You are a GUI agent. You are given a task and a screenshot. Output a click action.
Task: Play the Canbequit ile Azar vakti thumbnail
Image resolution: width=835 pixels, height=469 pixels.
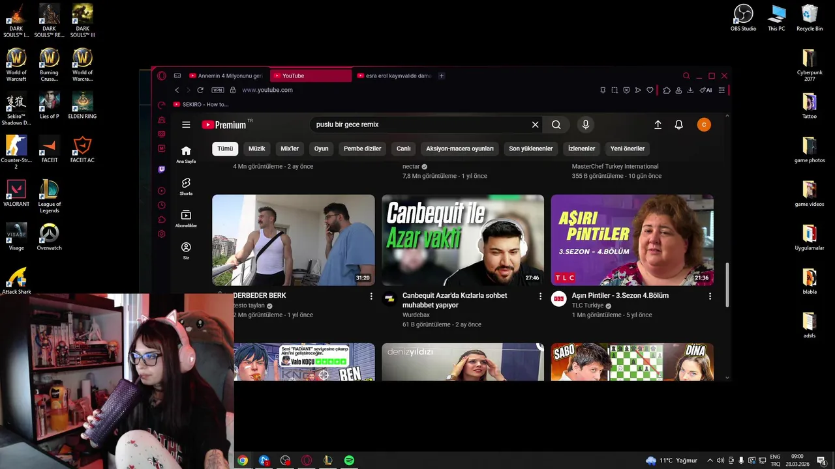coord(463,240)
